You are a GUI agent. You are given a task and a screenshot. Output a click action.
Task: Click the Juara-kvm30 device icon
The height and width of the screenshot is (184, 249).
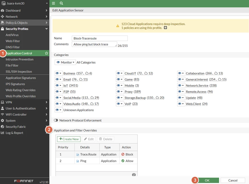click(x=4, y=3)
